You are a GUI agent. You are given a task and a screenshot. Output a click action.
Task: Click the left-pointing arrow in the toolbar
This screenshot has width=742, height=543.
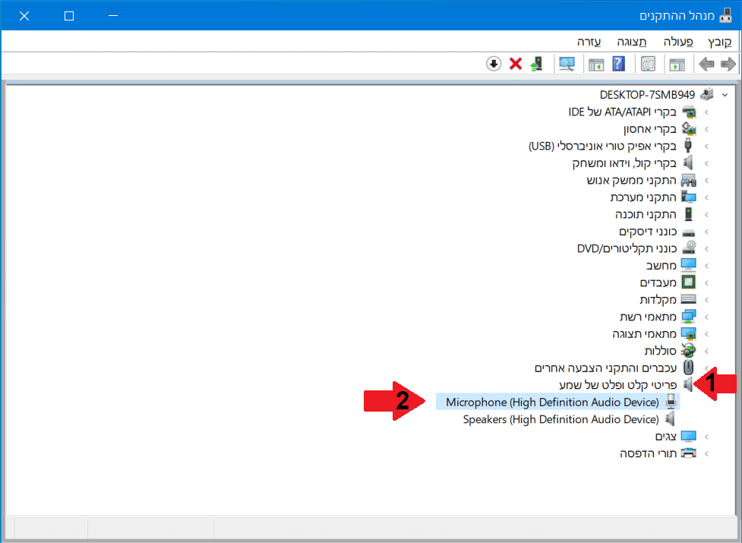(728, 64)
